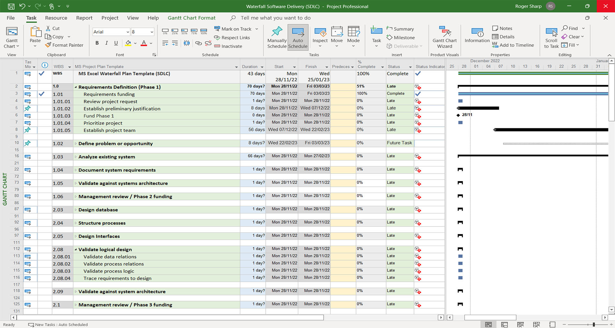Click the Outdent Task icon
This screenshot has width=615, height=328.
pos(165,43)
